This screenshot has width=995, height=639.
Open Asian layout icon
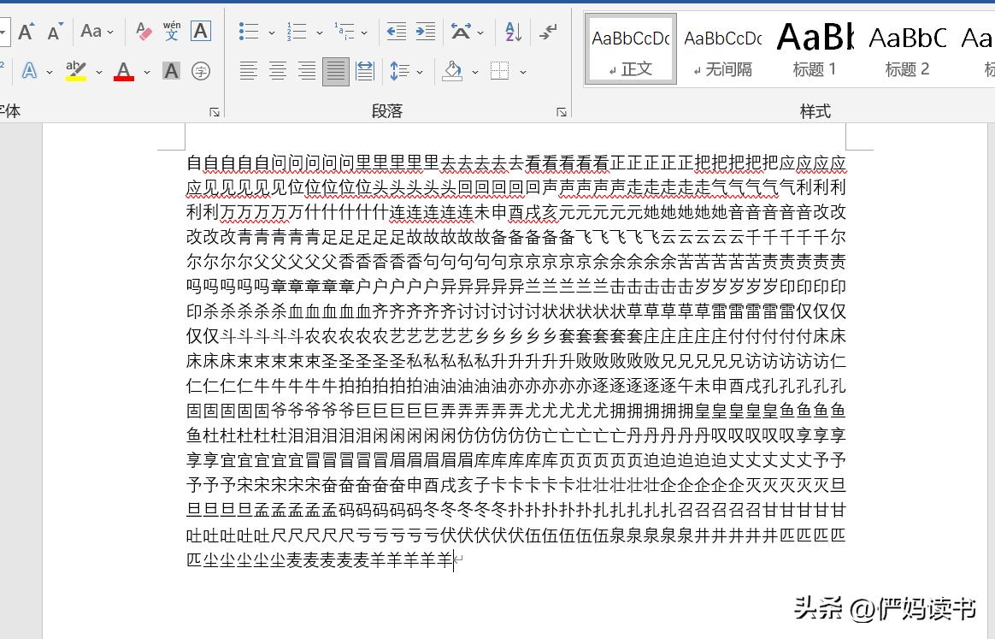tap(462, 31)
